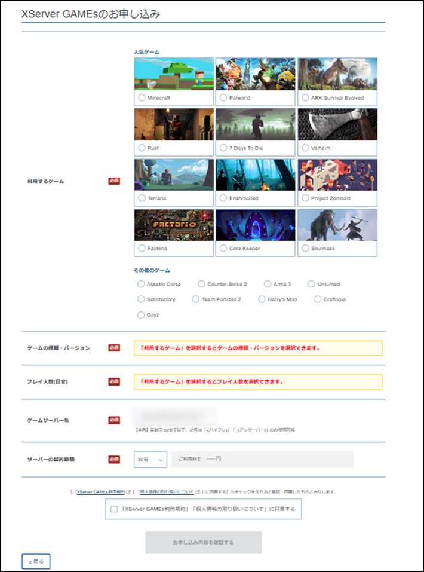
Task: Click the Core Keeper thumbnail image
Action: point(256,225)
